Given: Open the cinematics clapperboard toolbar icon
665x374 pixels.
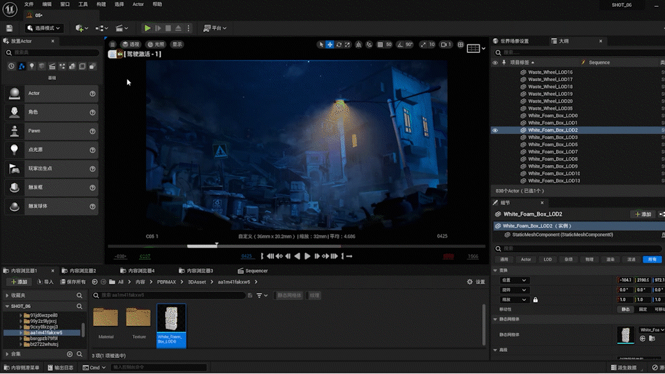Looking at the screenshot, I should pos(122,28).
